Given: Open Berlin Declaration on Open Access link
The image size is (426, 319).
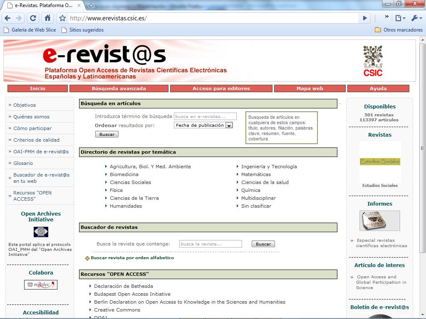Looking at the screenshot, I should [190, 302].
